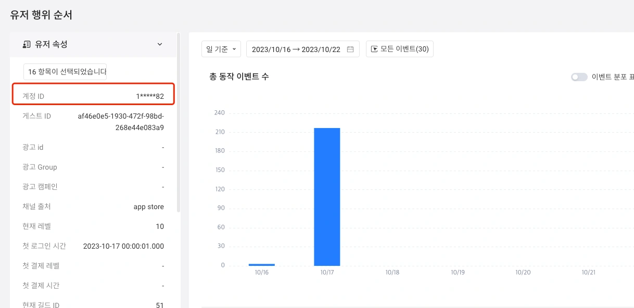
Task: Click the 첫 로그인 시간 label
Action: click(44, 246)
